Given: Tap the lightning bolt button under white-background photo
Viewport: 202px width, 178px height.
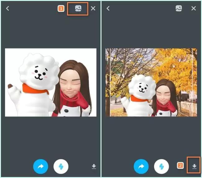Looking at the screenshot, I should click(x=61, y=167).
